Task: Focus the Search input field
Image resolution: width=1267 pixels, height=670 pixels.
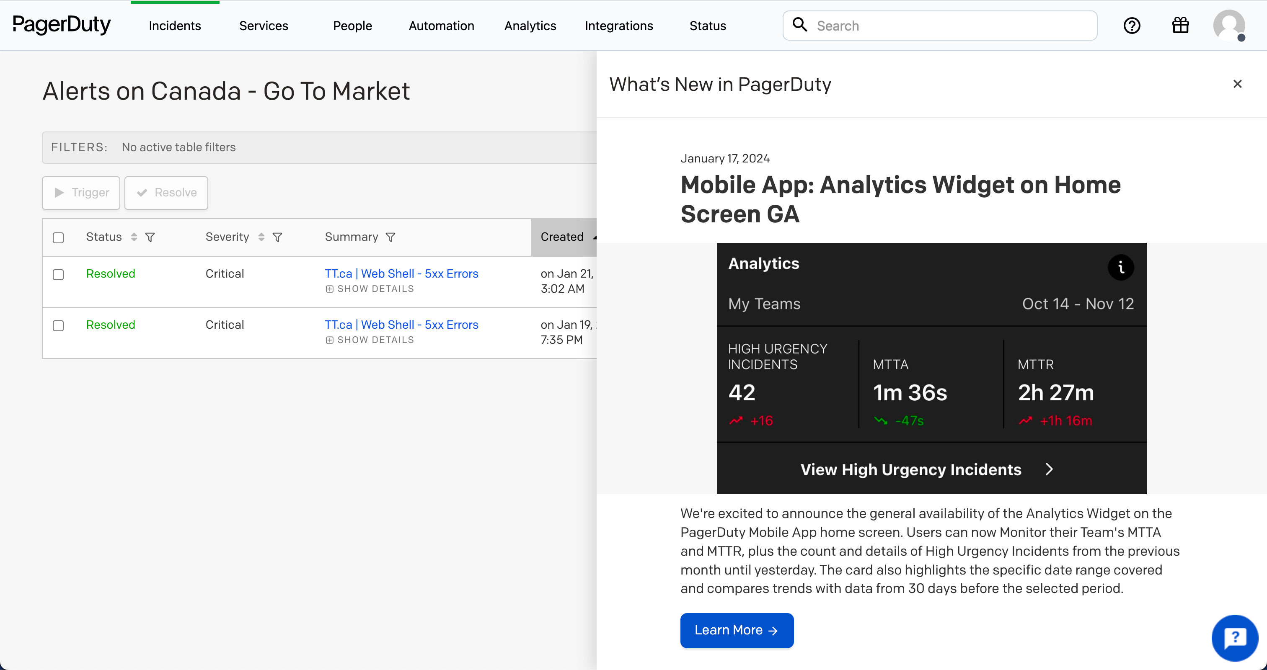Action: 949,26
